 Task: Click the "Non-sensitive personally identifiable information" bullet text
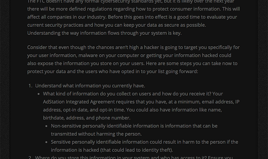pos(134,130)
